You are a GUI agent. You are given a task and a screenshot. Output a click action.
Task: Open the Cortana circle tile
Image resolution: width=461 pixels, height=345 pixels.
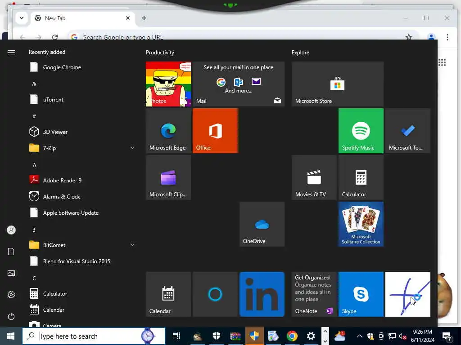coord(215,294)
